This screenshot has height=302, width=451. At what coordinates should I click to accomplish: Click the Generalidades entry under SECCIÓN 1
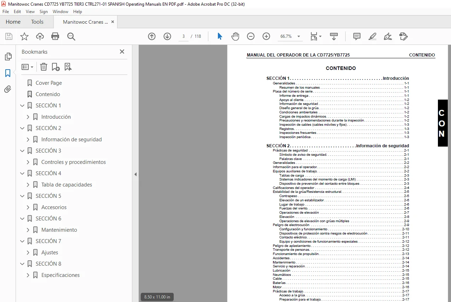pos(284,83)
